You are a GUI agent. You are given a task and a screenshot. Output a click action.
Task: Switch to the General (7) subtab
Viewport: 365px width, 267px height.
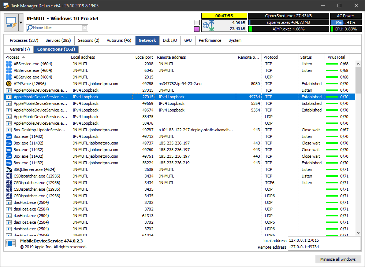point(20,49)
